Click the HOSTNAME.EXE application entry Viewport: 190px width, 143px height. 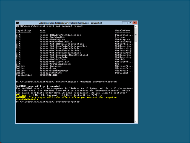(x=48, y=75)
